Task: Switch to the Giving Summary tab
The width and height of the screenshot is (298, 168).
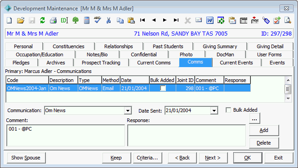Action: pyautogui.click(x=220, y=46)
